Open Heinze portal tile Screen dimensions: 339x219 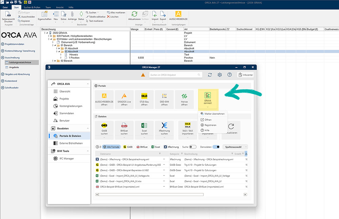[x=184, y=99]
